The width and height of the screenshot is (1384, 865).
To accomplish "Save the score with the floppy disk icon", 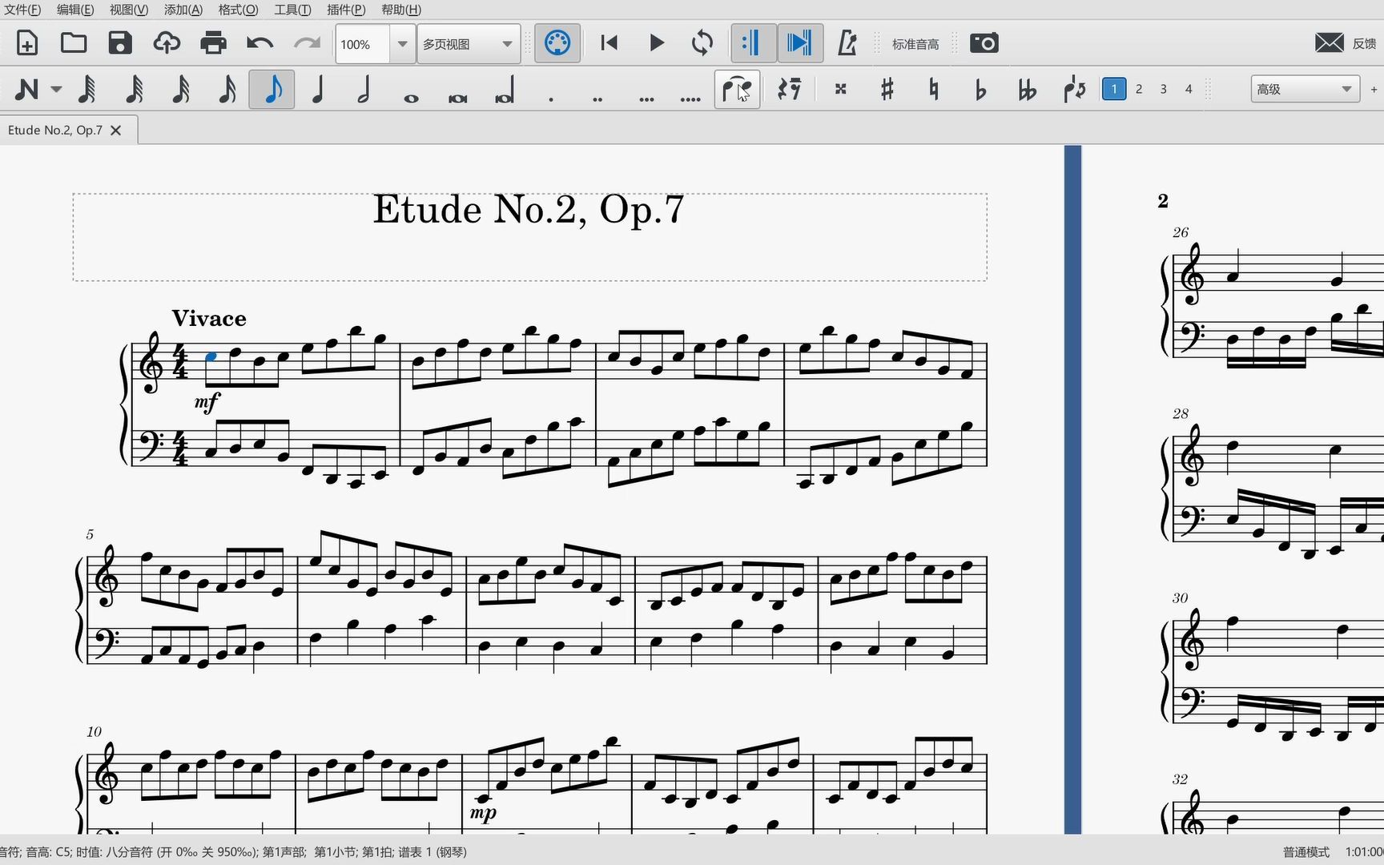I will pyautogui.click(x=120, y=43).
